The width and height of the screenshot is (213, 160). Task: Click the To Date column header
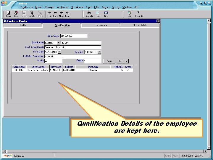69,67
